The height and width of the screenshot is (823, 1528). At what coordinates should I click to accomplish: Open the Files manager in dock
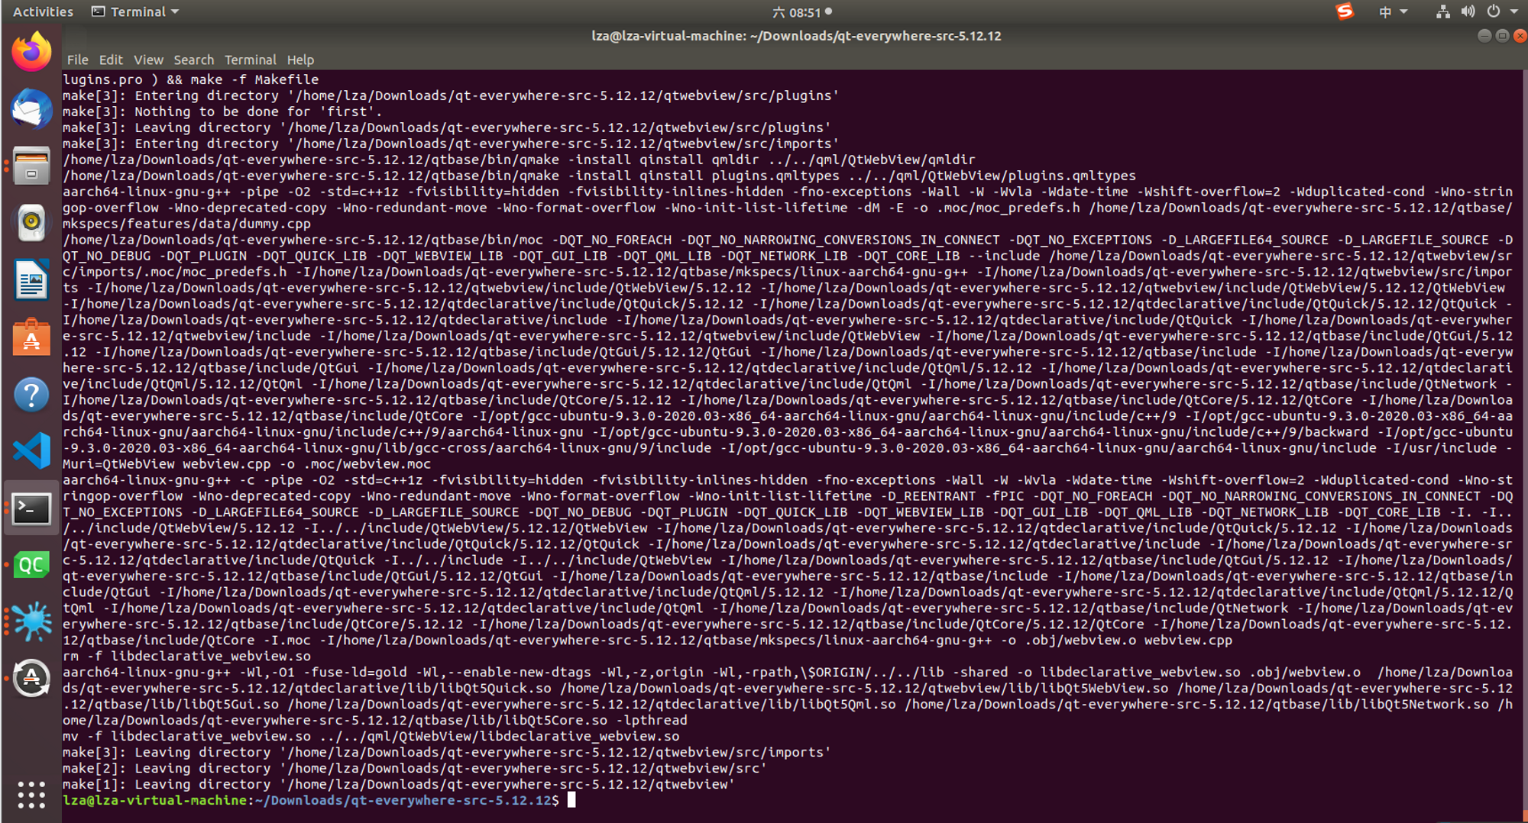point(31,166)
